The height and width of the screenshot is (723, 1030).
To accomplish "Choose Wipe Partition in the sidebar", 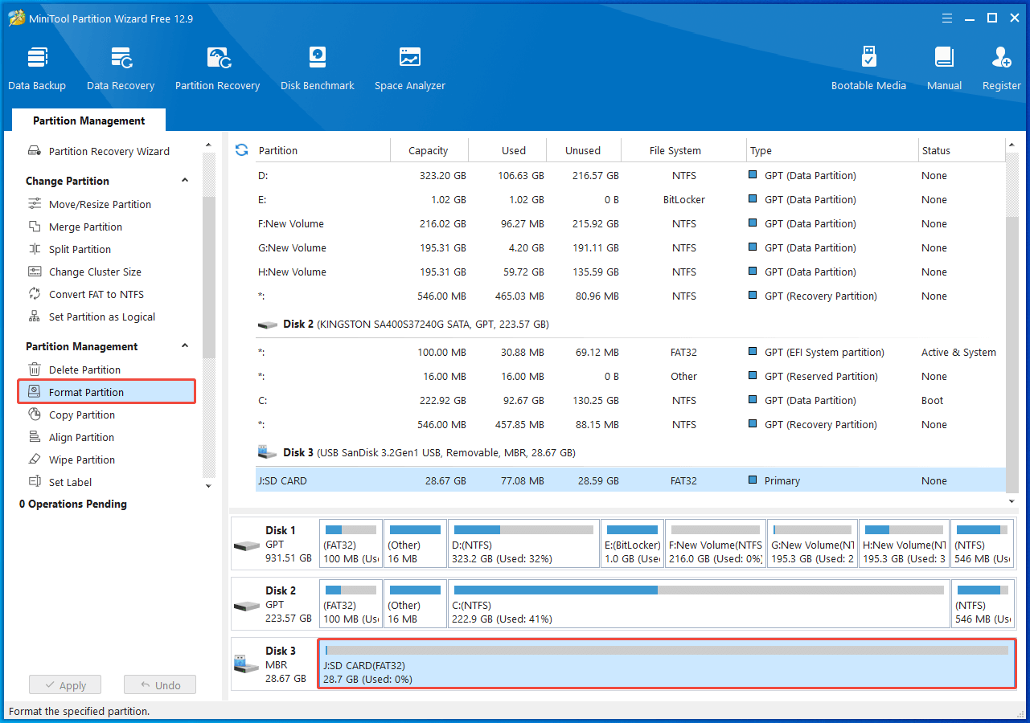I will 81,460.
